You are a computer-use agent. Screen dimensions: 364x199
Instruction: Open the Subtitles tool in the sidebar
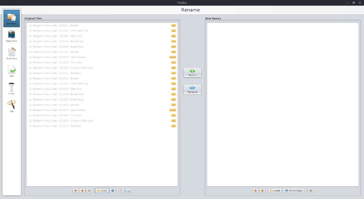click(11, 54)
